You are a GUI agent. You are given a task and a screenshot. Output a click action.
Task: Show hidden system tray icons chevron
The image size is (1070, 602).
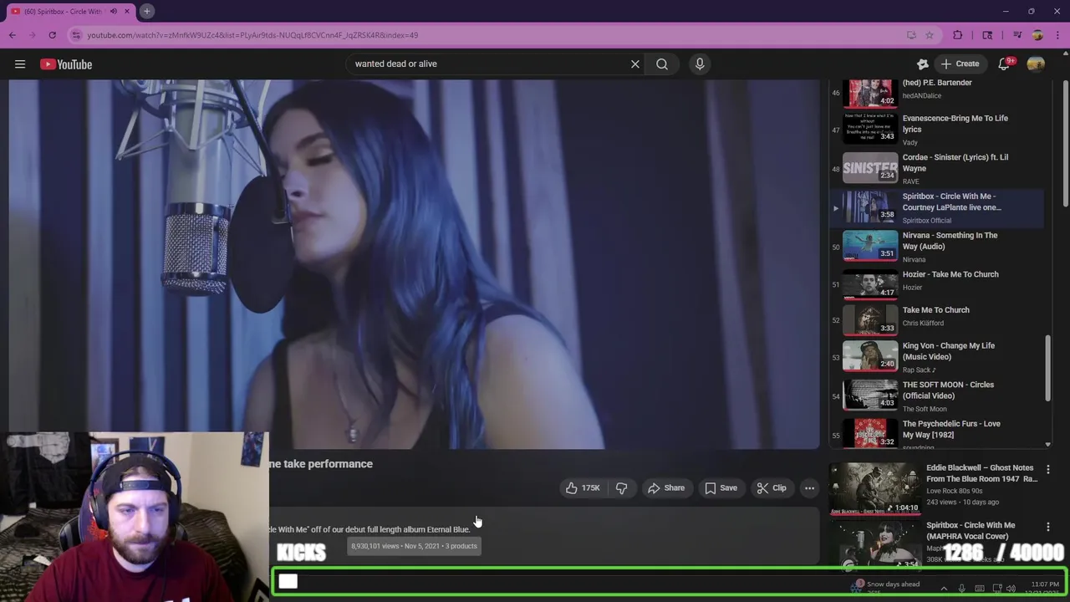[944, 589]
